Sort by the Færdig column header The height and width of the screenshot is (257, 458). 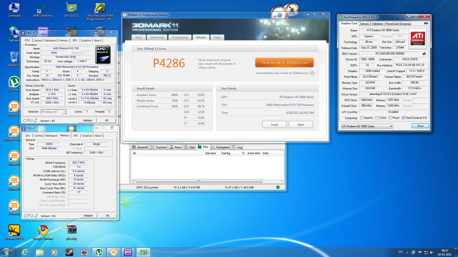226,153
